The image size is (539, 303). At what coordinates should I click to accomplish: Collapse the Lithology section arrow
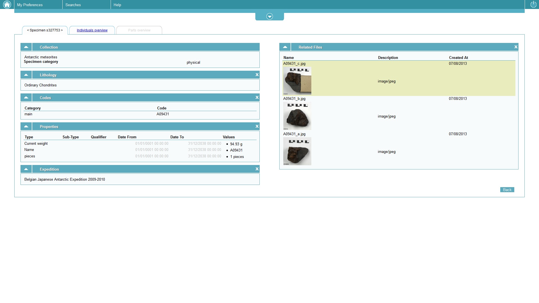coord(26,75)
